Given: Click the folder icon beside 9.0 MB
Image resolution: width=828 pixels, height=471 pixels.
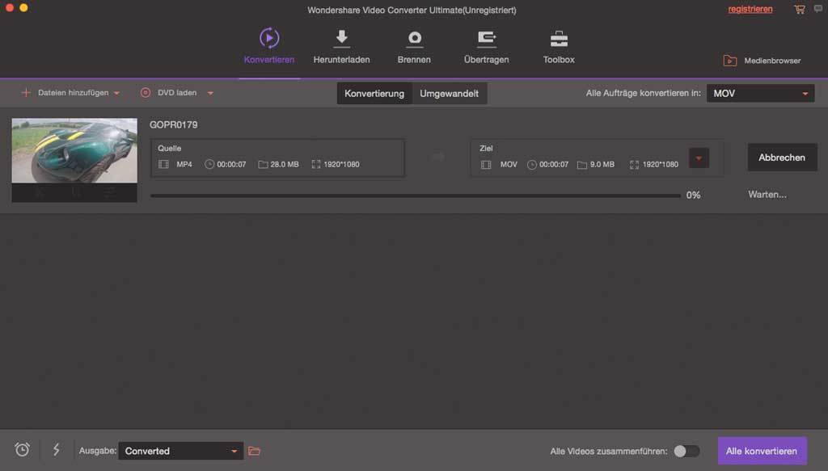Looking at the screenshot, I should click(x=582, y=165).
